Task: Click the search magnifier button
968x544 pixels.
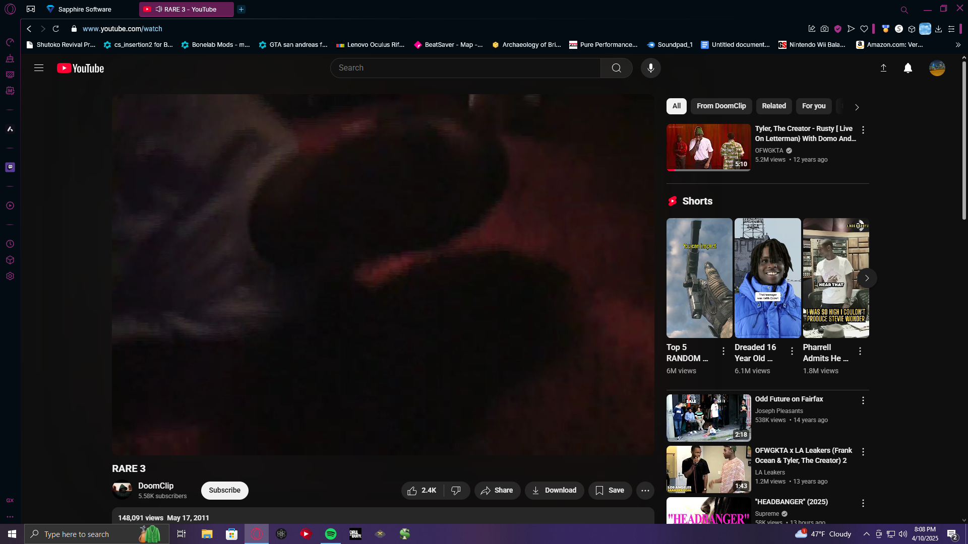Action: click(616, 68)
